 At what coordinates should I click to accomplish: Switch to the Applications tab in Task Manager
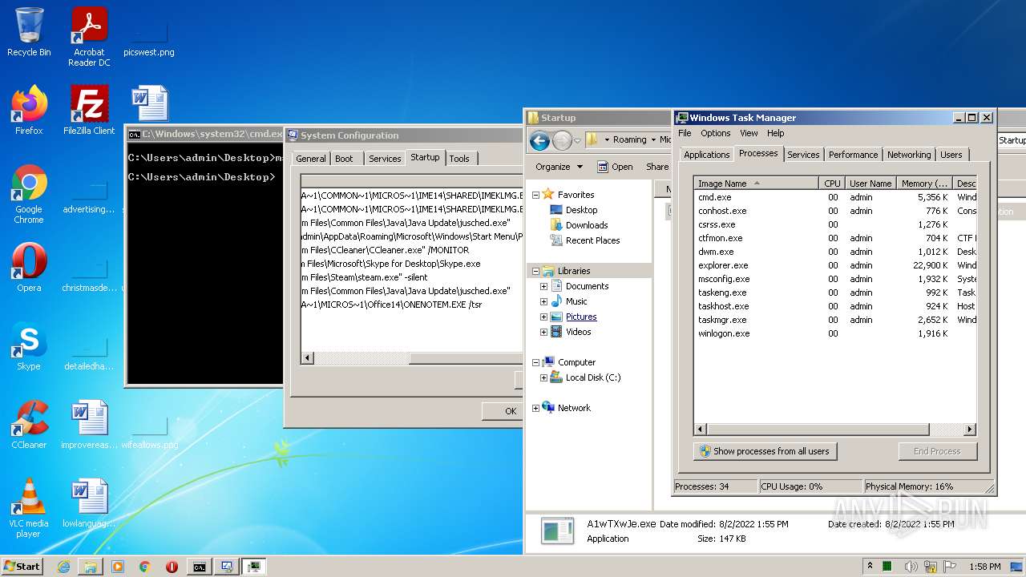point(706,155)
